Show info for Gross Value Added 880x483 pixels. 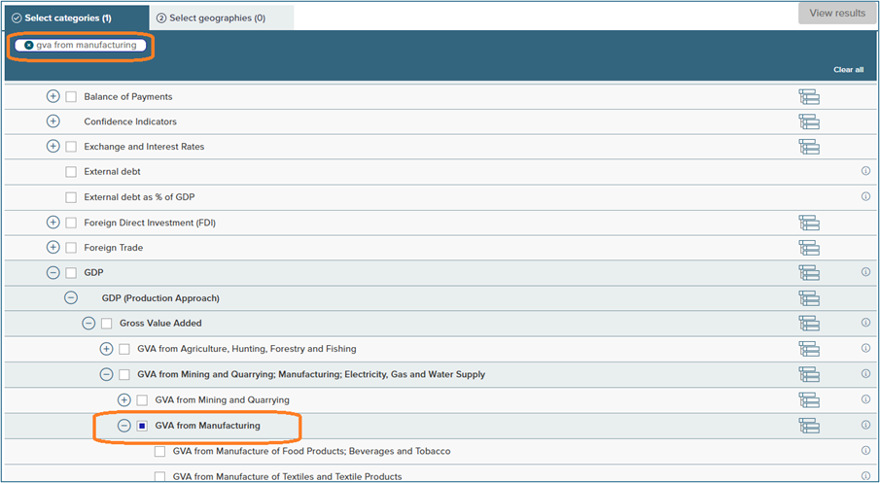click(865, 323)
